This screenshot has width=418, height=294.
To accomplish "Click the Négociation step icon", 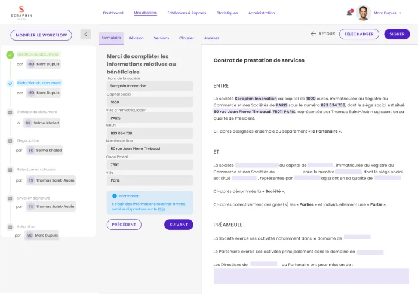I will 10,141.
